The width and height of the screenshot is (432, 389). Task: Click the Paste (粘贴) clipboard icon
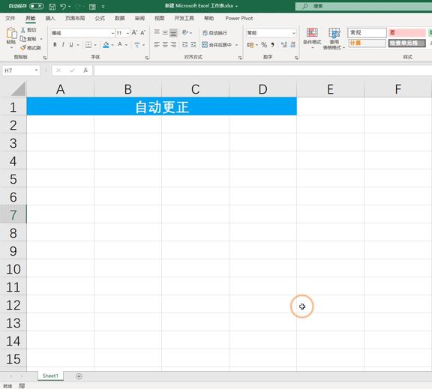[x=11, y=33]
